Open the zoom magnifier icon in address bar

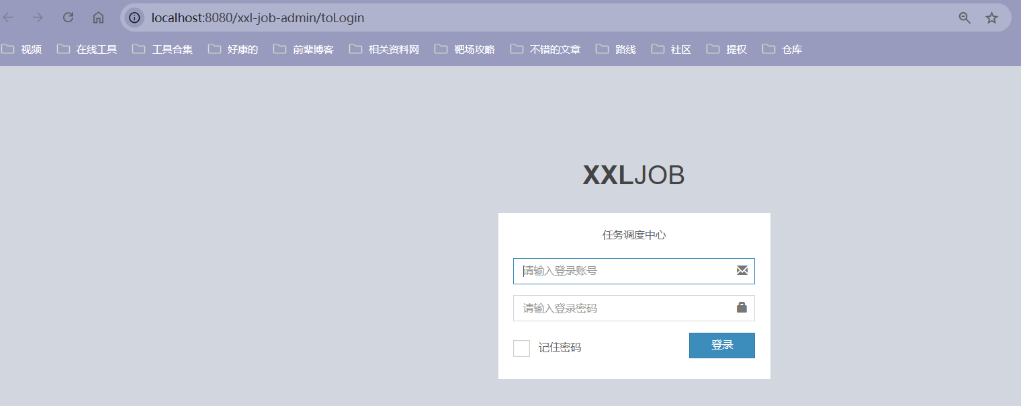[x=965, y=18]
